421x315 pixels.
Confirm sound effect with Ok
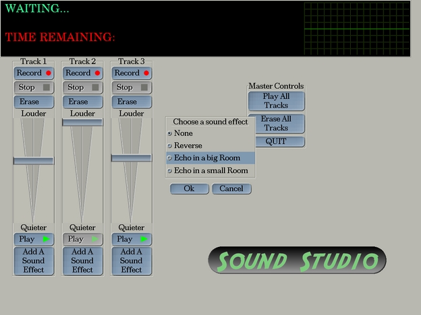pos(189,188)
